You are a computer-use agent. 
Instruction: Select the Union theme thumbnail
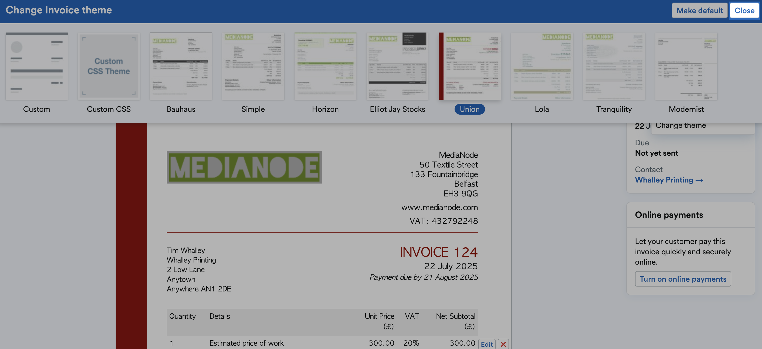[470, 66]
